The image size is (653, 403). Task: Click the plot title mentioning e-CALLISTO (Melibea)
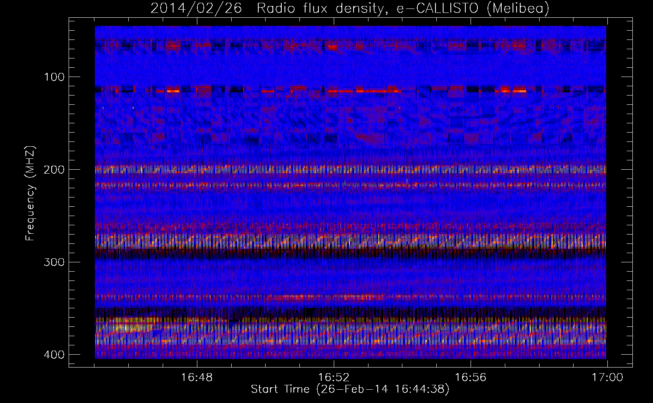pos(350,8)
